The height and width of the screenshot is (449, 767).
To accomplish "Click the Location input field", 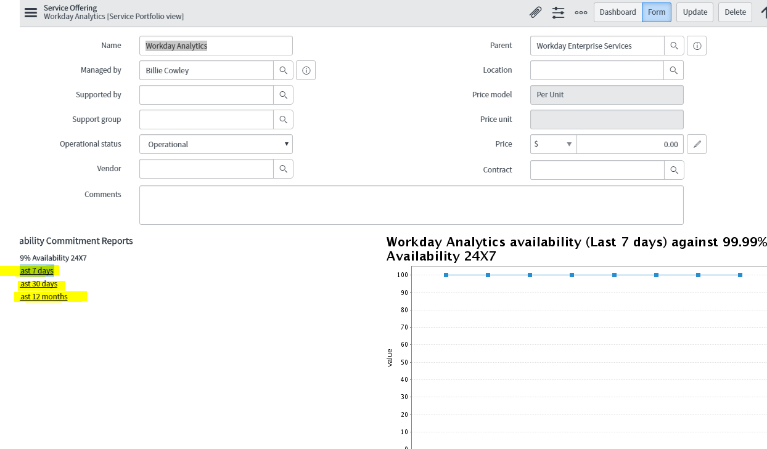I will pos(597,70).
